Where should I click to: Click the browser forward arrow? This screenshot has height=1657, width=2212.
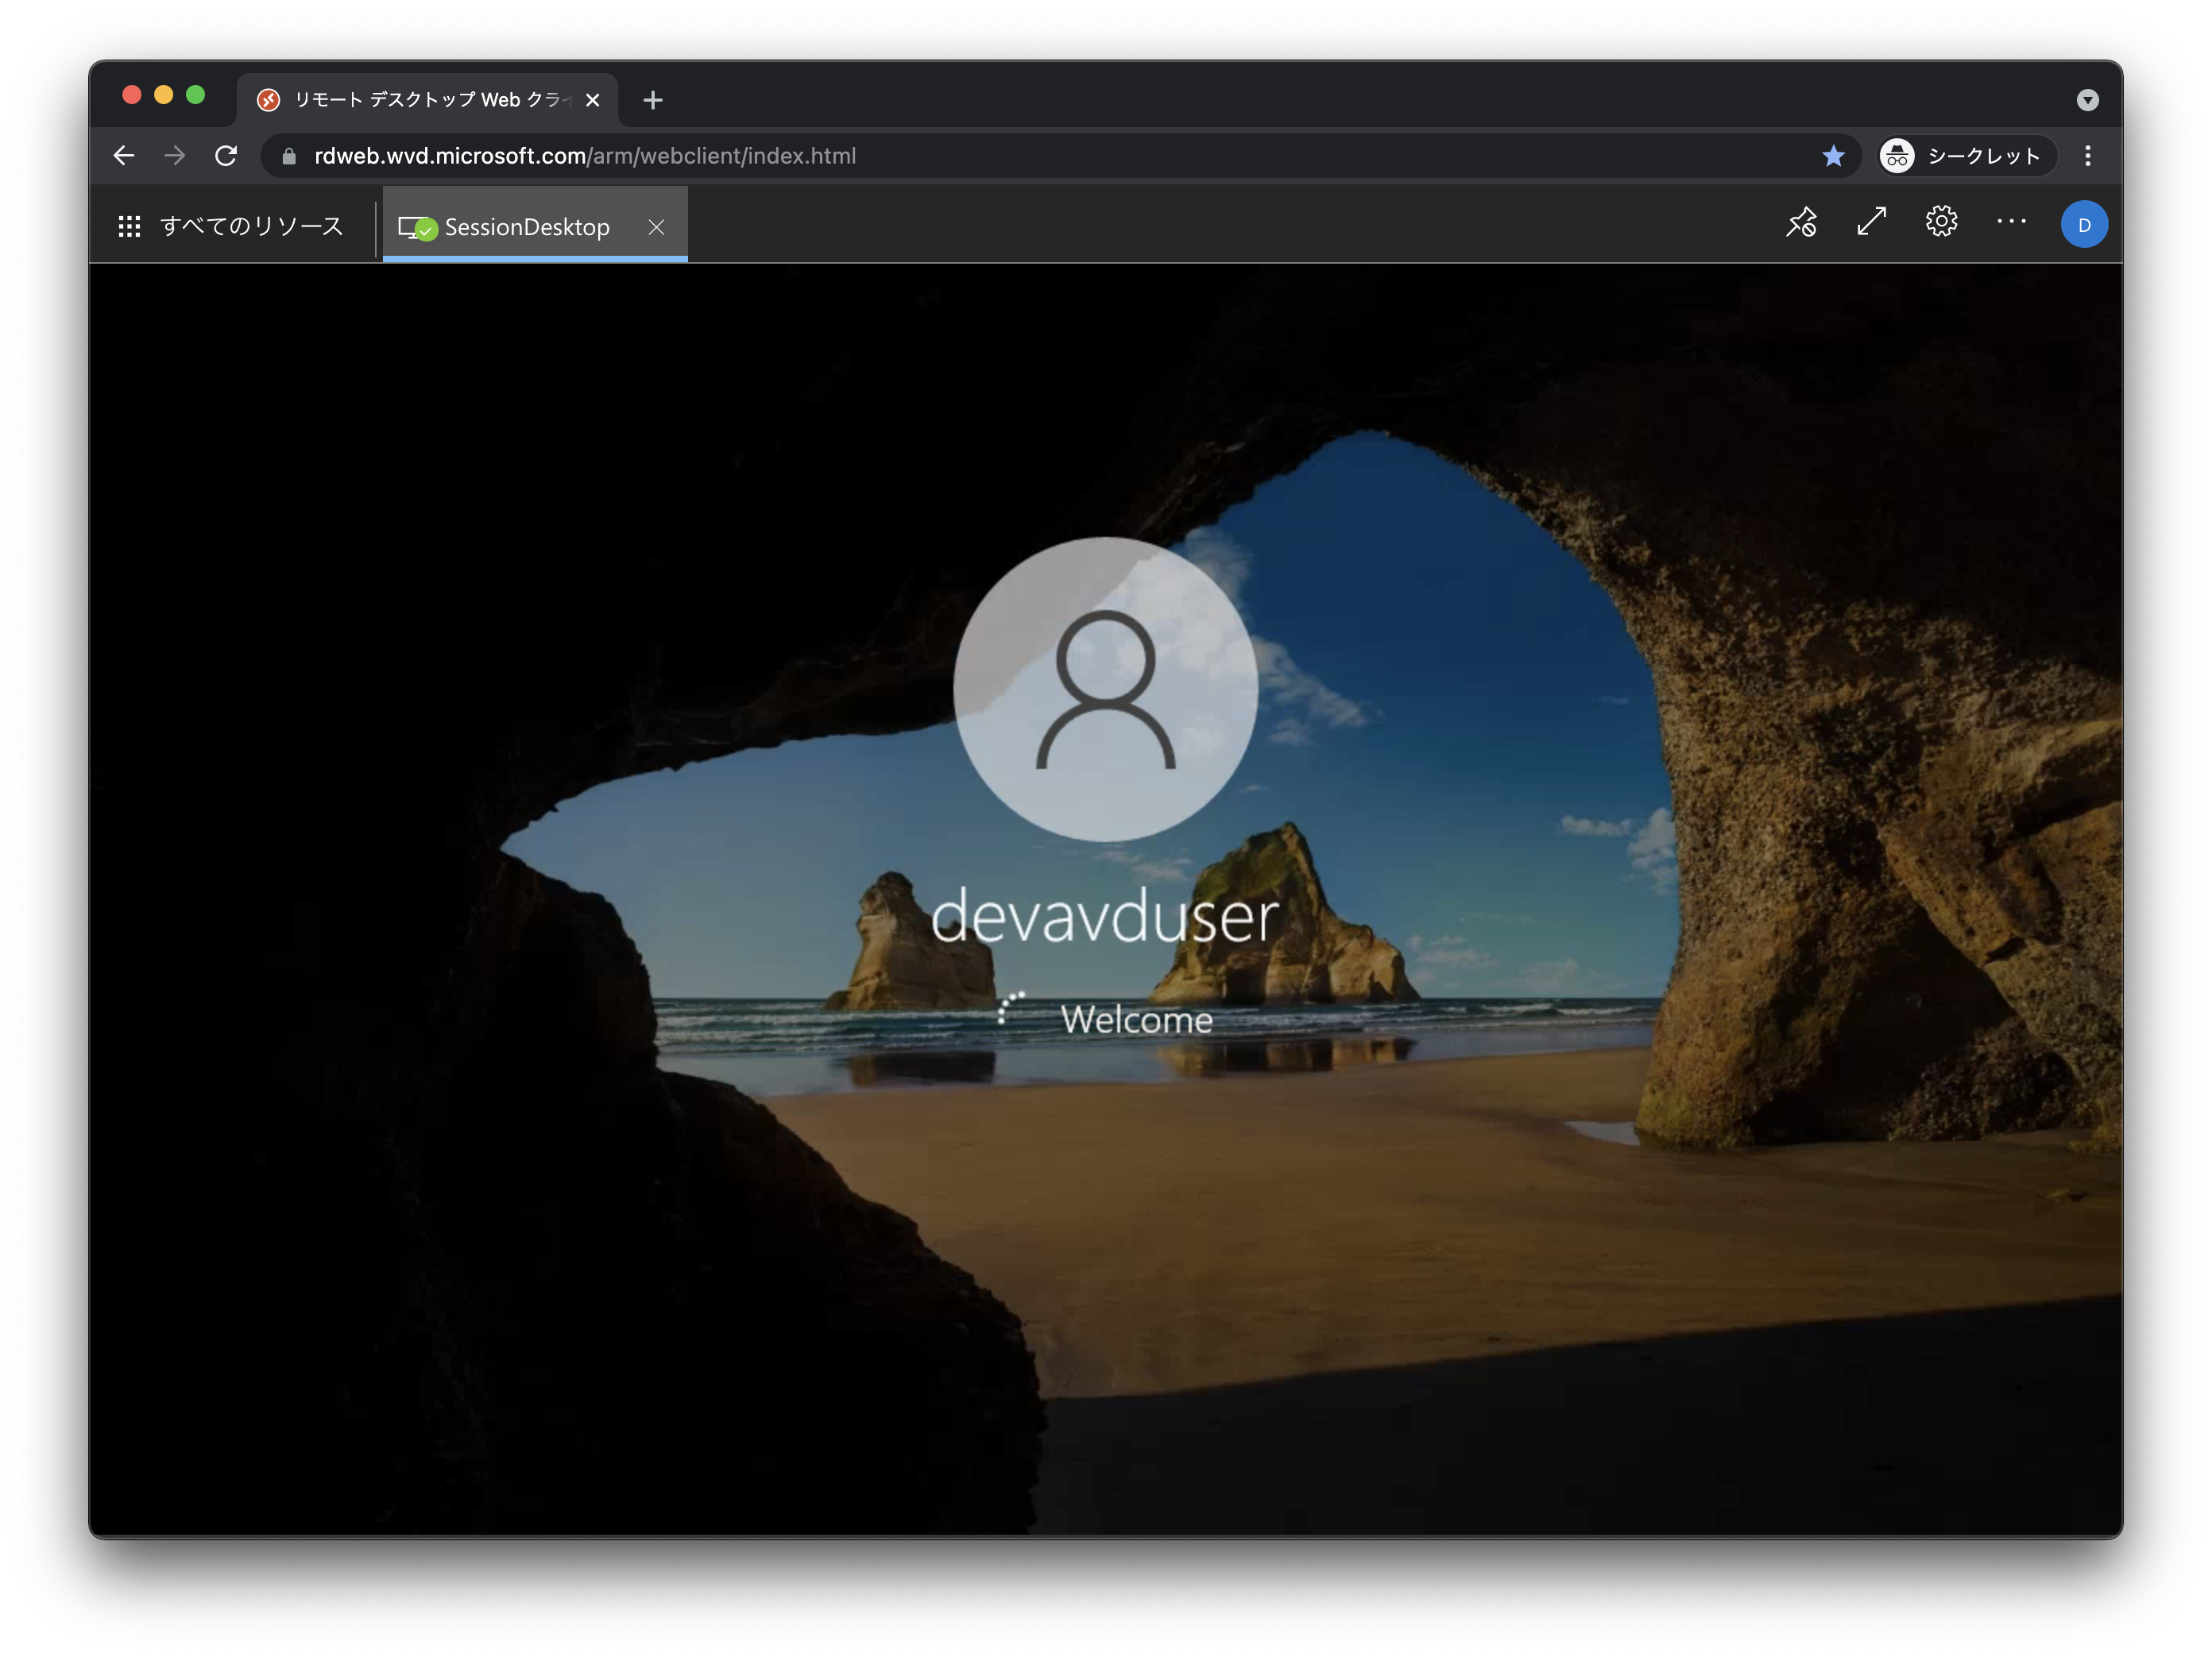pyautogui.click(x=175, y=156)
